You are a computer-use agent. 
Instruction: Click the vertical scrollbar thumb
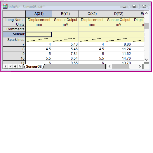146,26
